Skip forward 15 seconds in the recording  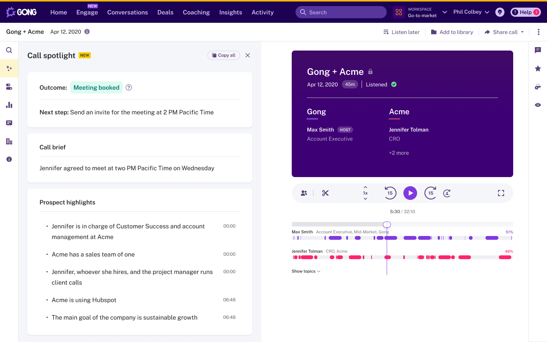click(430, 193)
